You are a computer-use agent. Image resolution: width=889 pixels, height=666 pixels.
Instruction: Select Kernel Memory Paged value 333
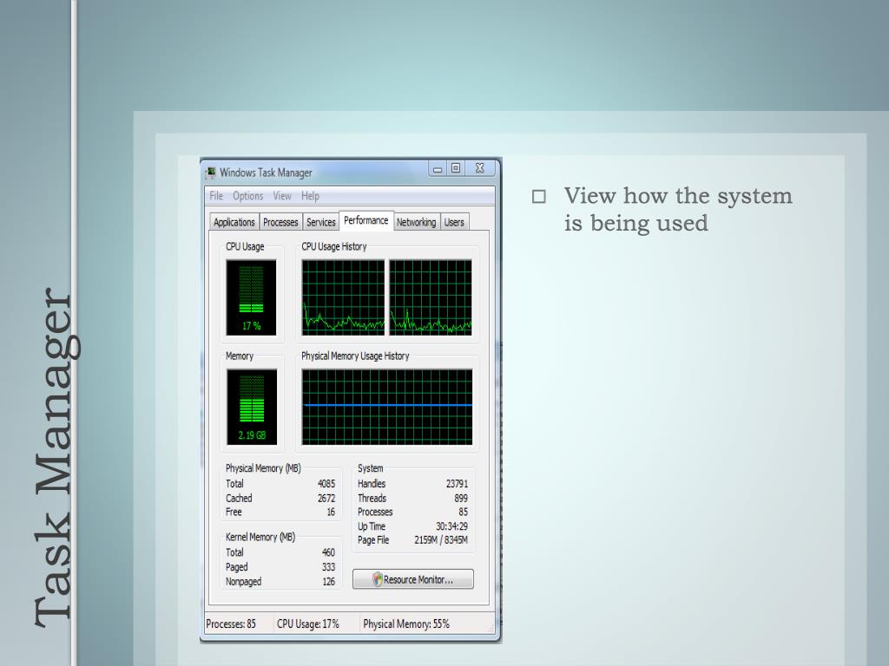pos(328,567)
